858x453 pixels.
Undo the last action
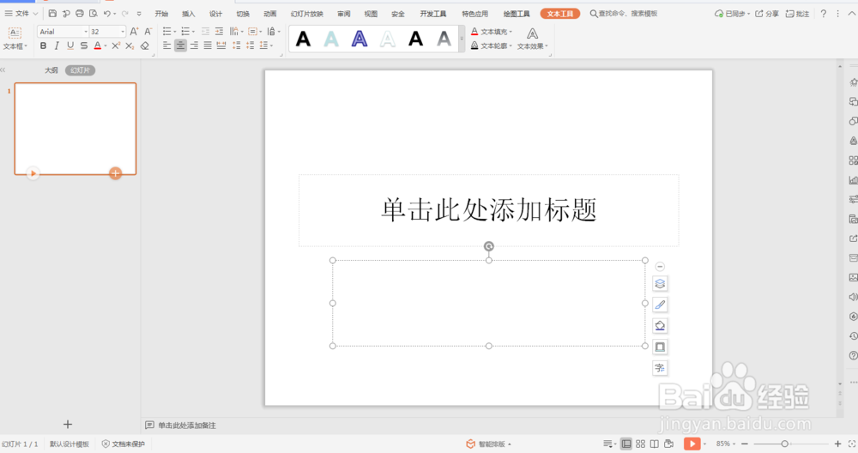(107, 13)
